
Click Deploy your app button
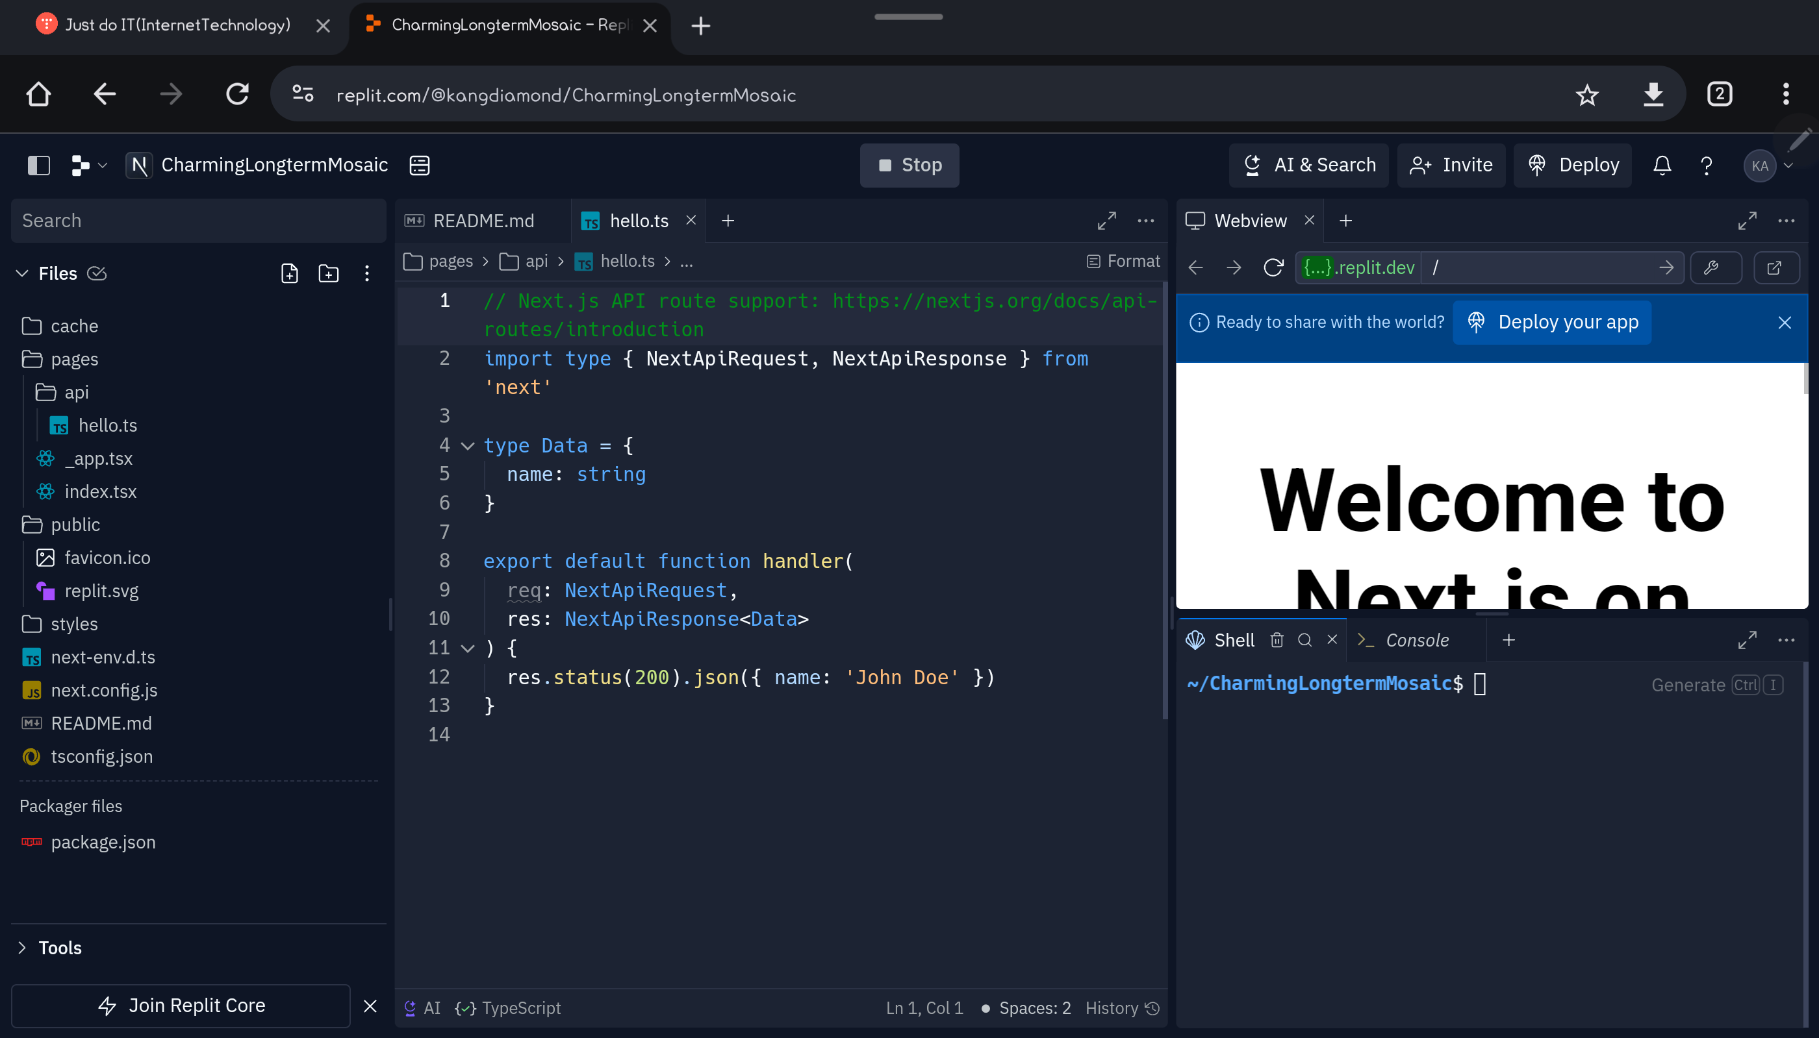(1552, 322)
